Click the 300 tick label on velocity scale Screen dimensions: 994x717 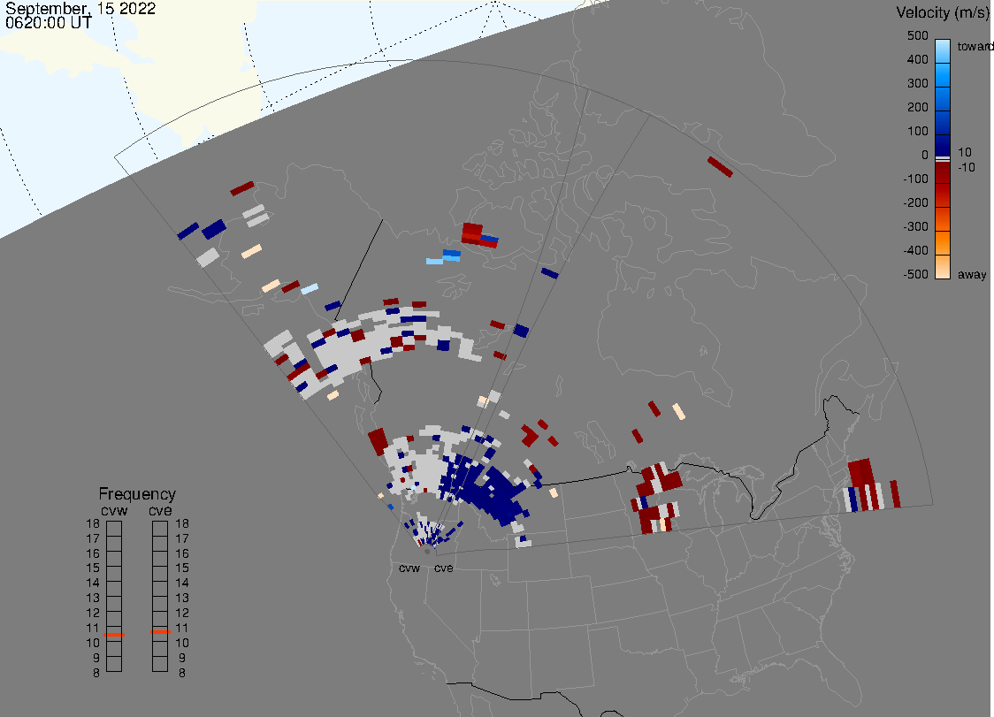pos(917,83)
